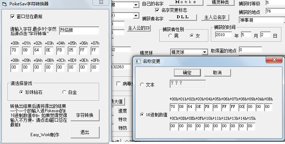Click the +07h field in converter window
Viewport: 285px width, 144px height.
(x=95, y=51)
